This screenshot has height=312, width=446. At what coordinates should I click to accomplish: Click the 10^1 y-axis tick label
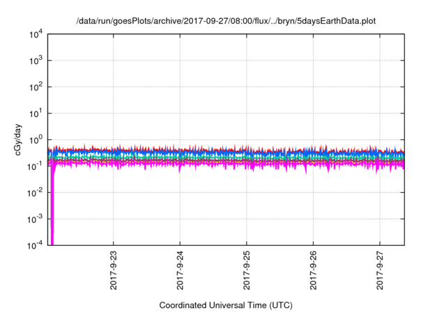pyautogui.click(x=36, y=114)
